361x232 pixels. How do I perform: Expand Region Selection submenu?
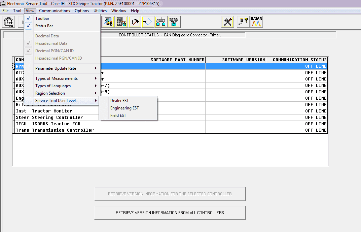[x=62, y=93]
